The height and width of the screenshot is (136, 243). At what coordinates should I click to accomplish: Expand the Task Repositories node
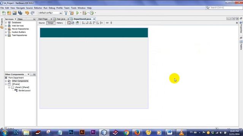click(x=6, y=35)
